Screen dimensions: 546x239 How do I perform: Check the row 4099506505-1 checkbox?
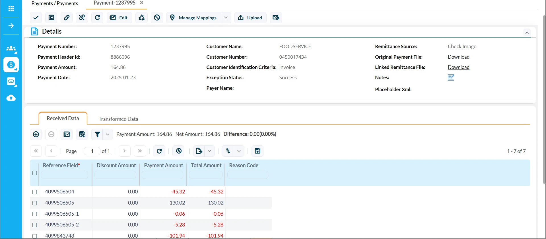tap(35, 214)
